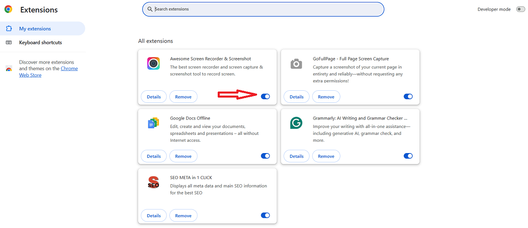This screenshot has height=228, width=528.
Task: Click the Google Docs Offline title
Action: [x=190, y=118]
